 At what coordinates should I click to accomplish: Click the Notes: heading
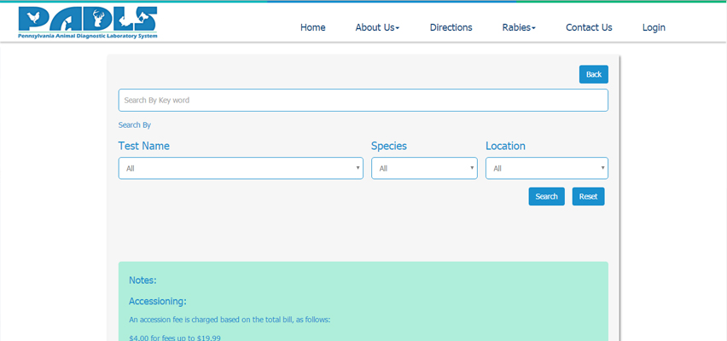(142, 280)
